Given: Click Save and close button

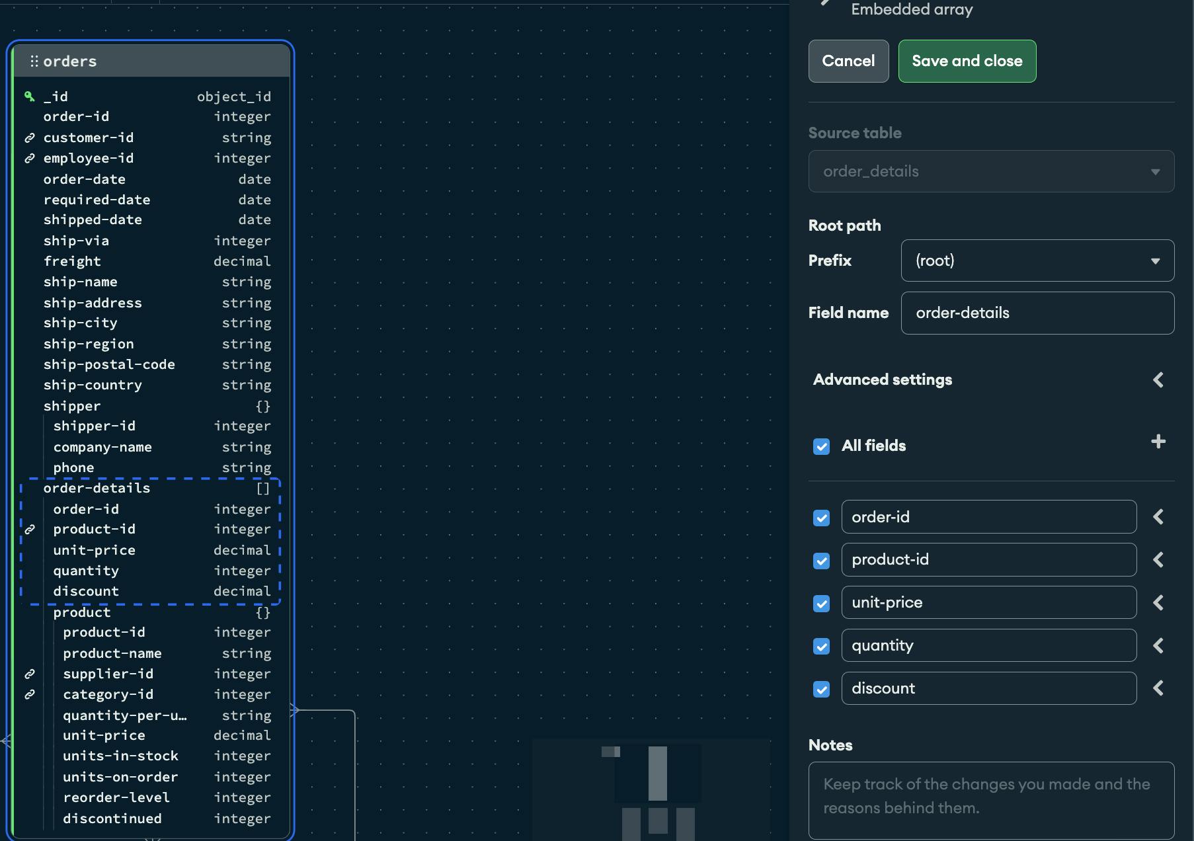Looking at the screenshot, I should coord(967,61).
